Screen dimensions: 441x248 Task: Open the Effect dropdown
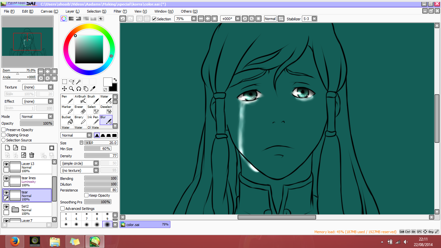coord(38,101)
